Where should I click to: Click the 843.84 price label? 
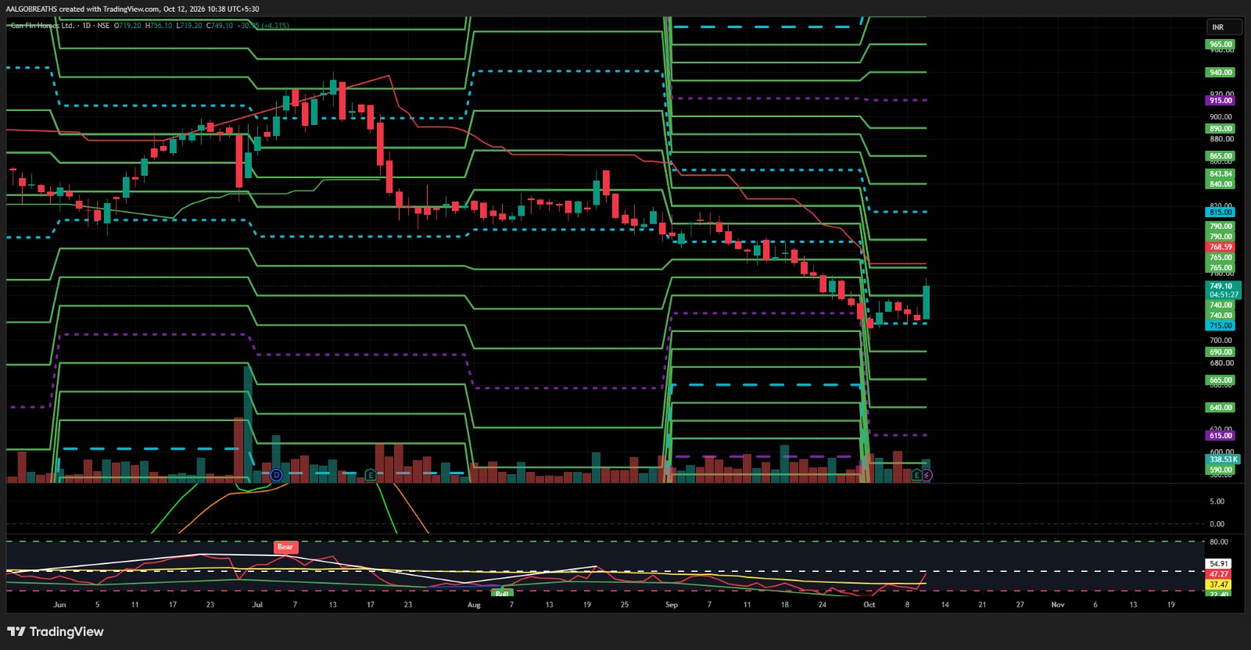point(1221,174)
